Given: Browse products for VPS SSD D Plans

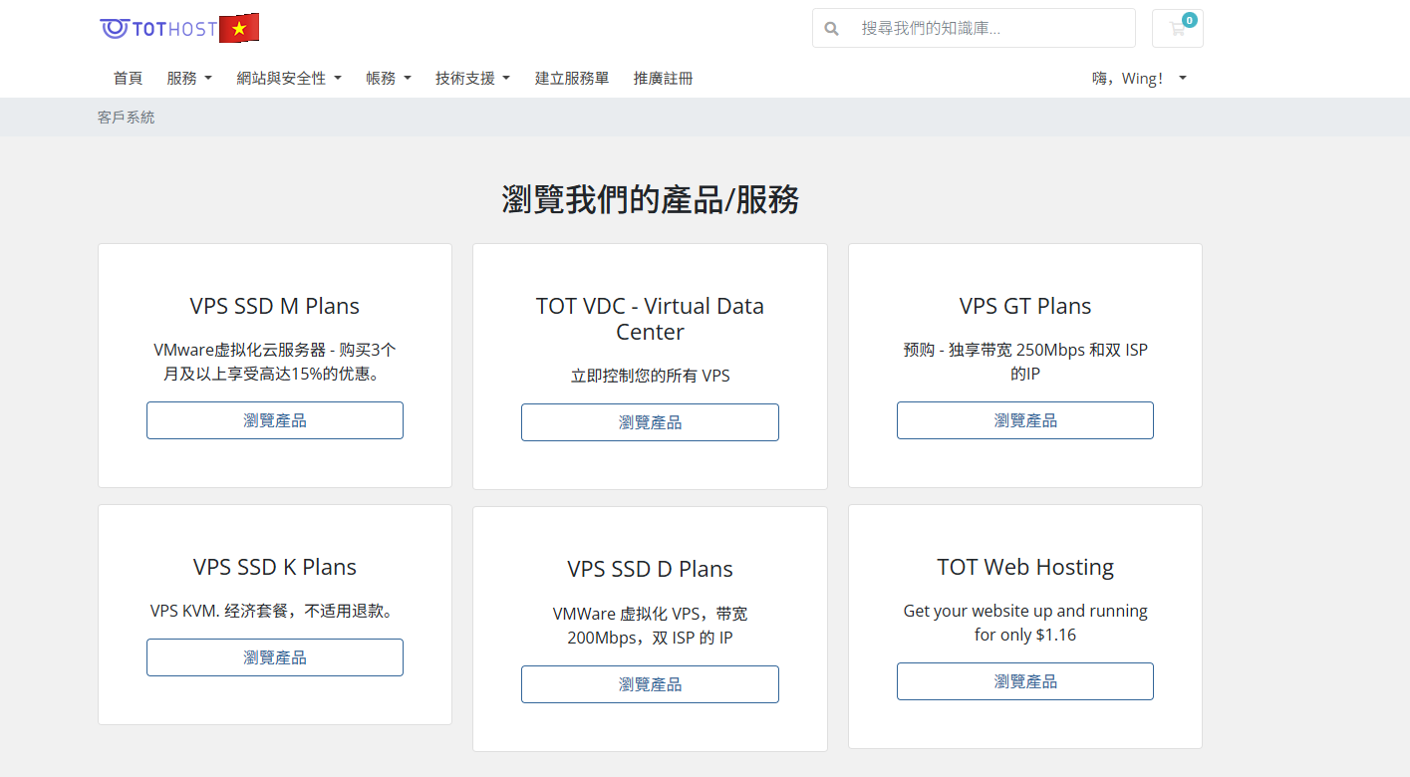Looking at the screenshot, I should [x=650, y=684].
